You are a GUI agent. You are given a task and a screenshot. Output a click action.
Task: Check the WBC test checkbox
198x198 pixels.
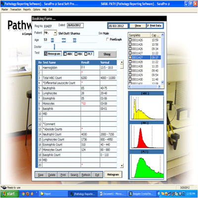65,54
